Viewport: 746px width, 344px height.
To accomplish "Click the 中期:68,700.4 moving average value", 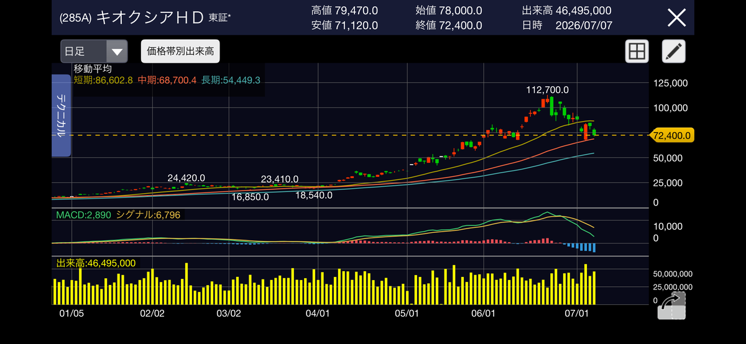I will click(167, 80).
